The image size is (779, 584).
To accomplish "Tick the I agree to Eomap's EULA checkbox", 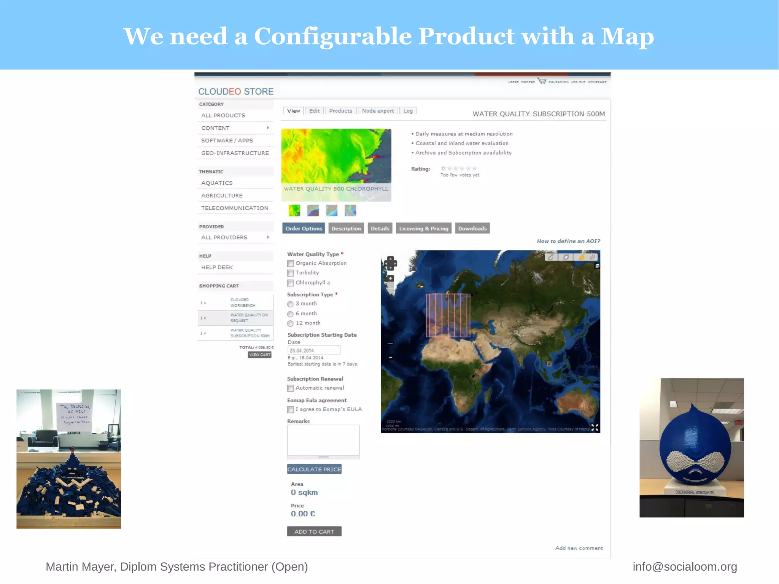I will pyautogui.click(x=291, y=410).
